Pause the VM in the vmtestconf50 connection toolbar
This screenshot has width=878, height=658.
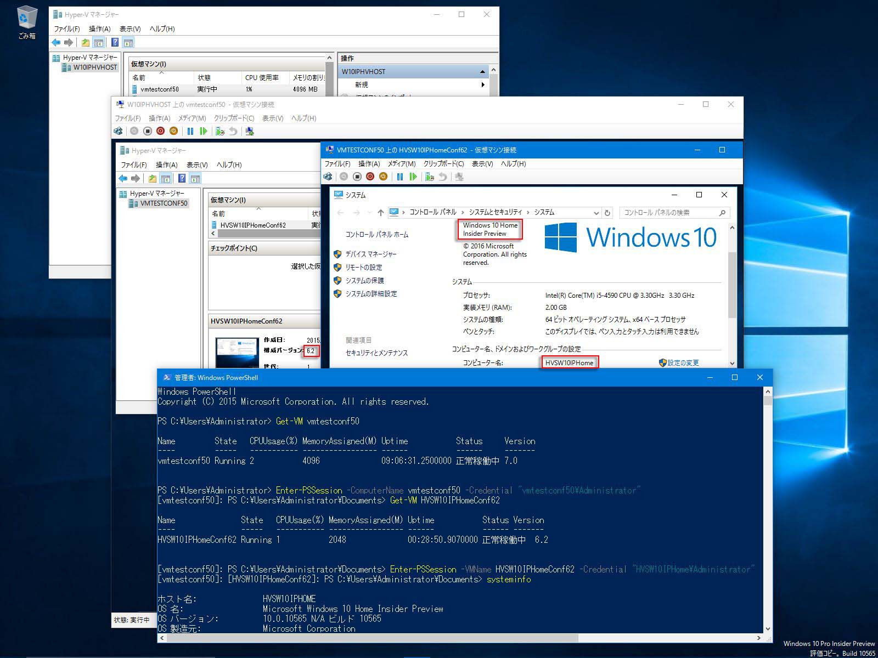click(x=190, y=131)
